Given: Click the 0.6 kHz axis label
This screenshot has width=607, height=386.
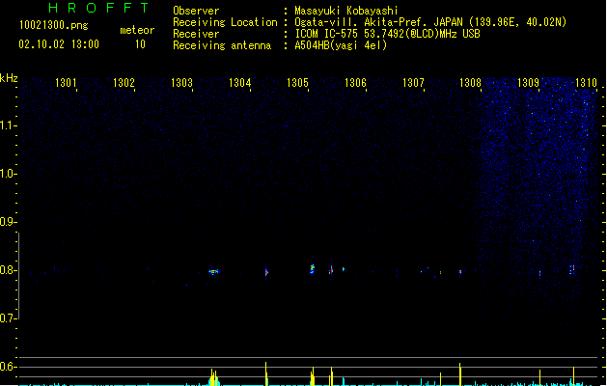Looking at the screenshot, I should coord(8,367).
